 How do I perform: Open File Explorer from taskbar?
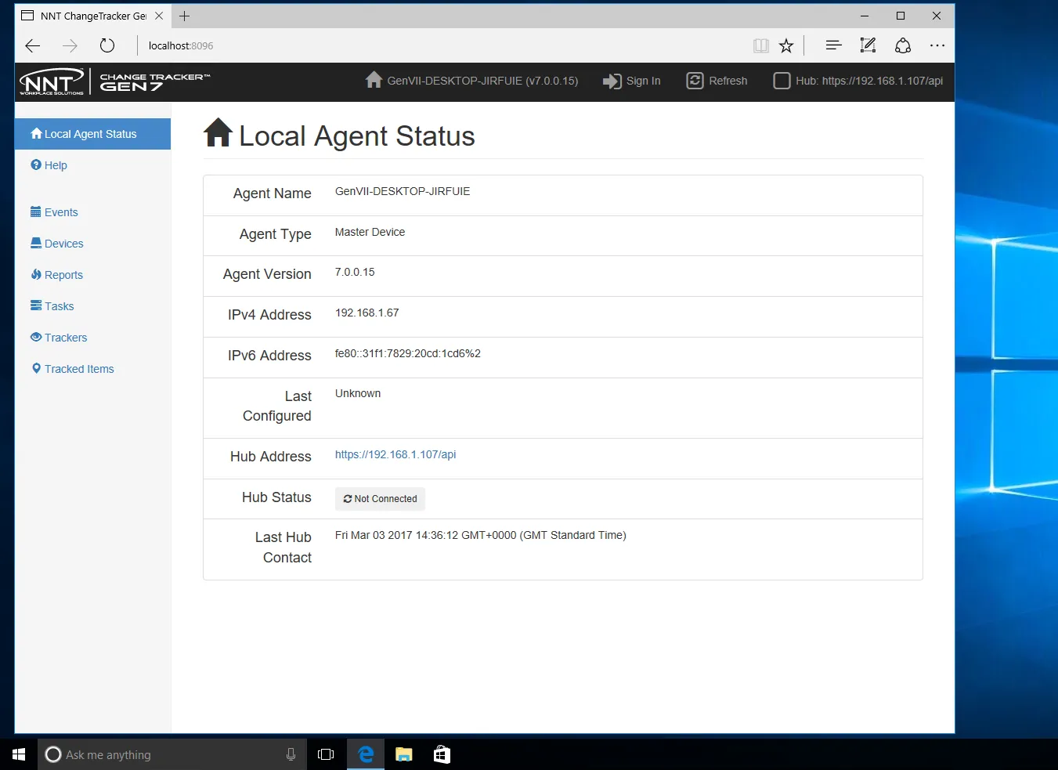[404, 754]
